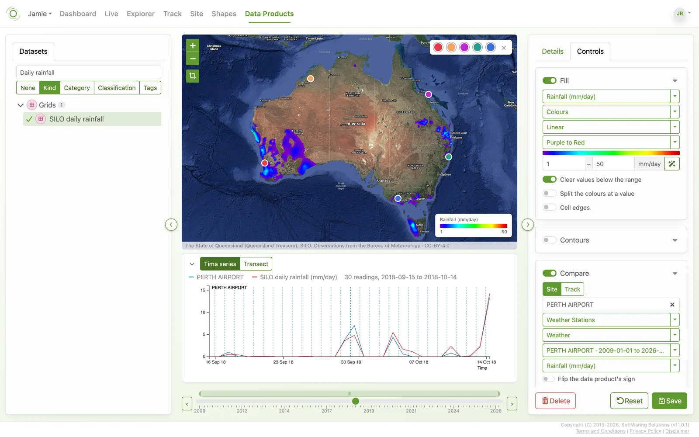Click the Save button
The height and width of the screenshot is (437, 699).
670,401
